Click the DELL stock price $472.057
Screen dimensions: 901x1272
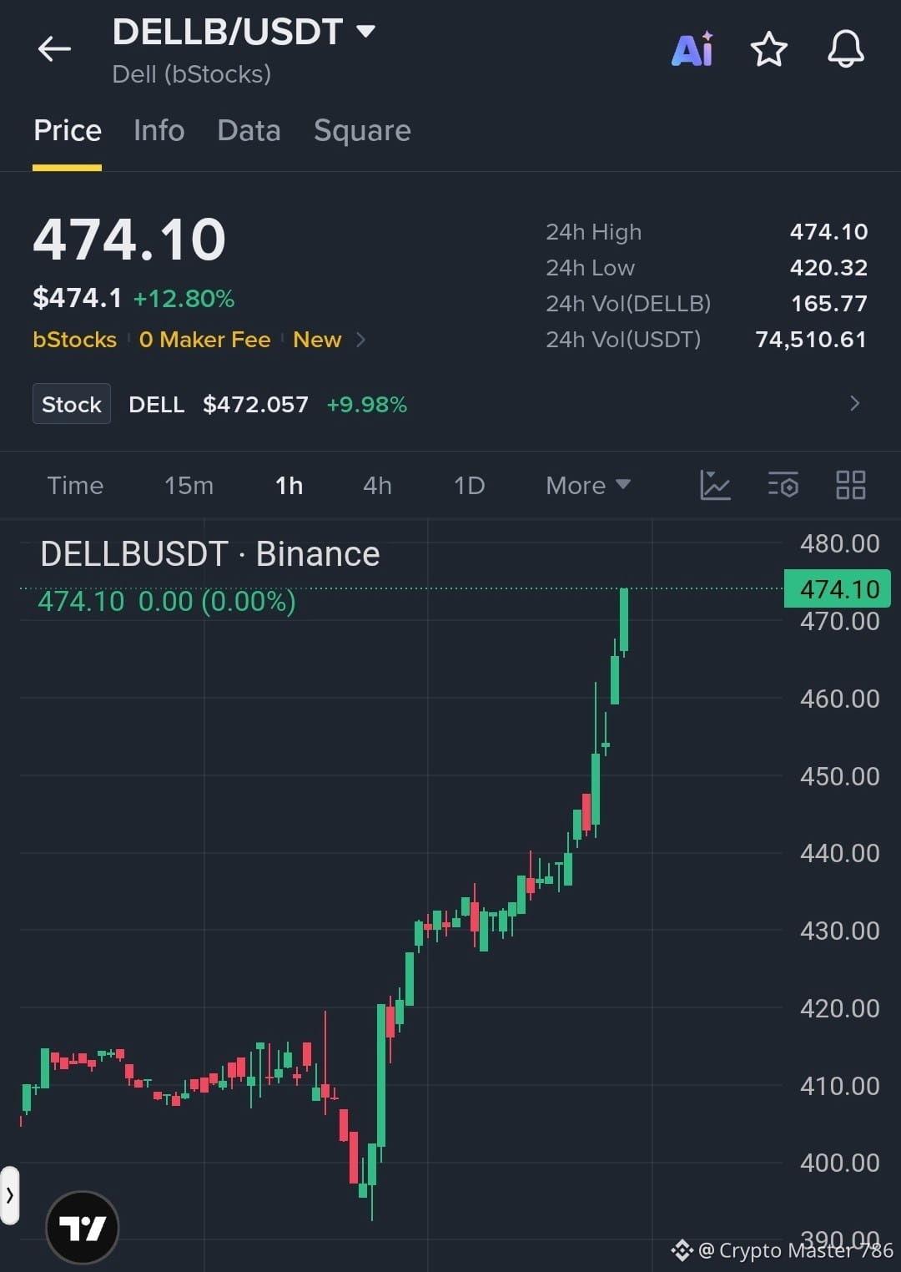(255, 405)
